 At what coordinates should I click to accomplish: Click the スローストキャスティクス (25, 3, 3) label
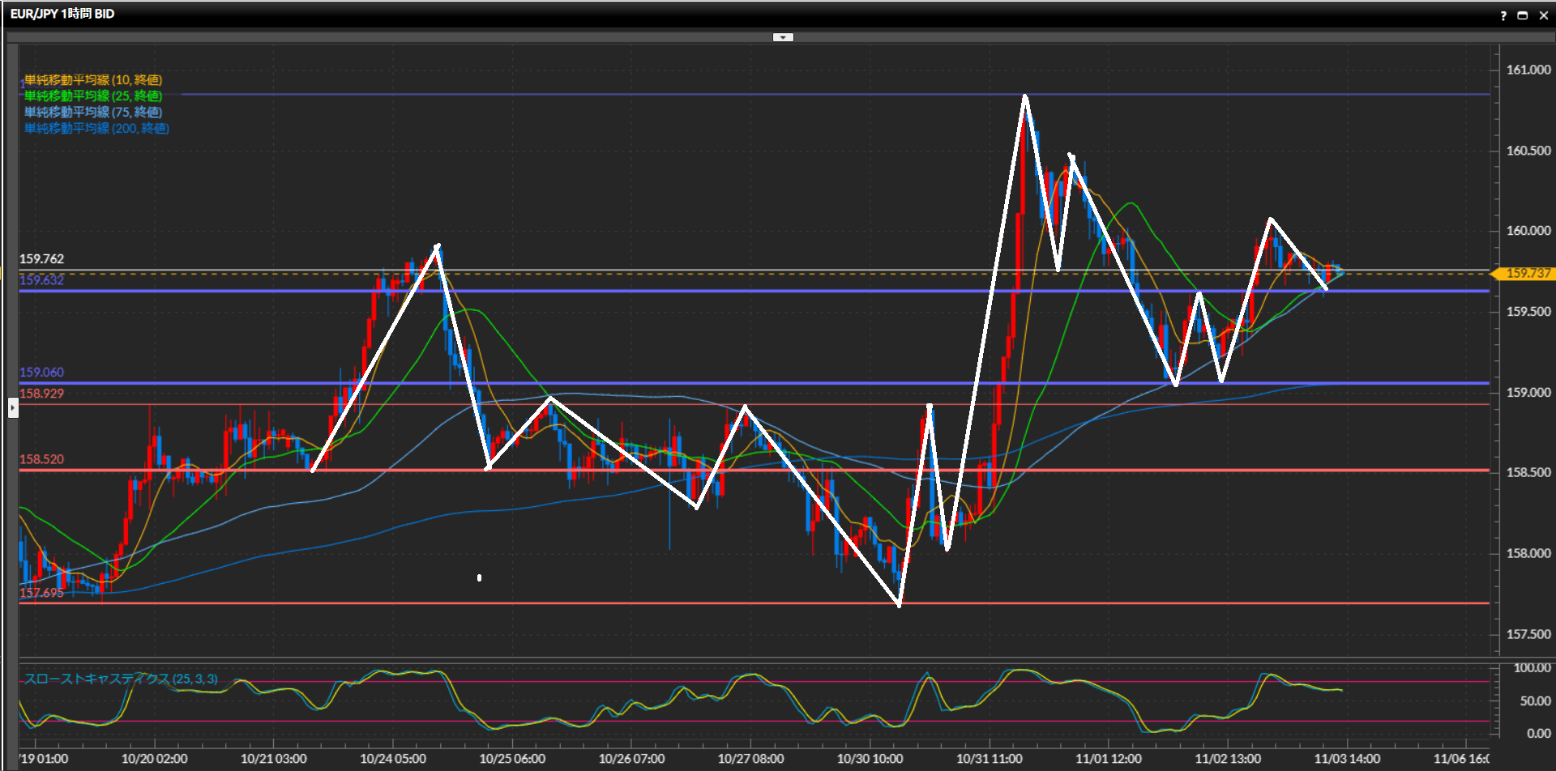[x=121, y=679]
